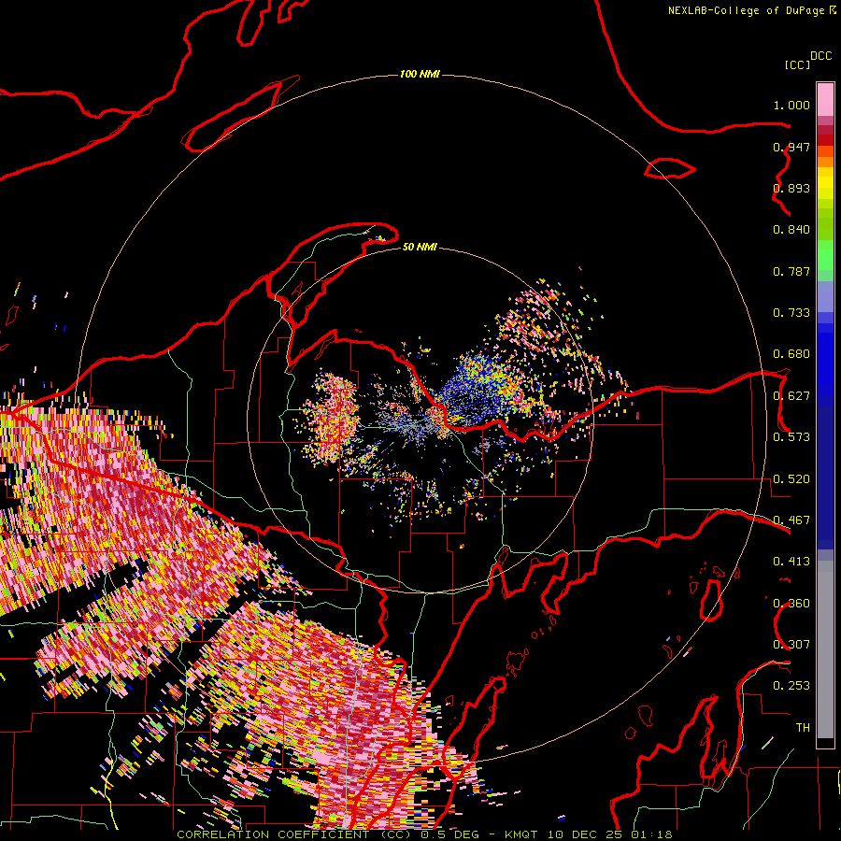Click the DCC legend title
This screenshot has height=841, width=841.
tap(820, 56)
